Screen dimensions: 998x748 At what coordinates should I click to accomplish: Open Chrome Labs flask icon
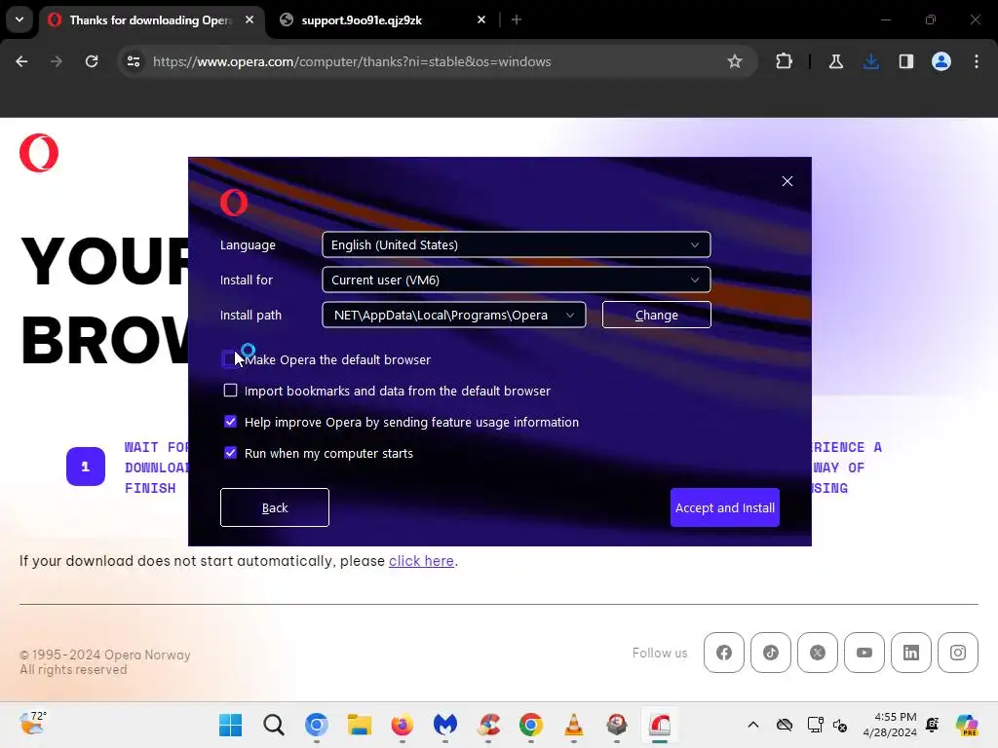835,61
